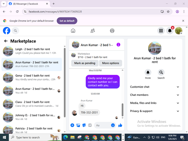The width and height of the screenshot is (188, 141).
Task: Select the Messenger | Facebook browser tab
Action: coord(29,4)
